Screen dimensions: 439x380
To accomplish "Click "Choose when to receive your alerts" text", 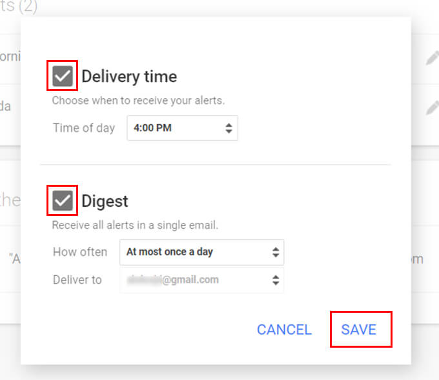I will (x=138, y=101).
